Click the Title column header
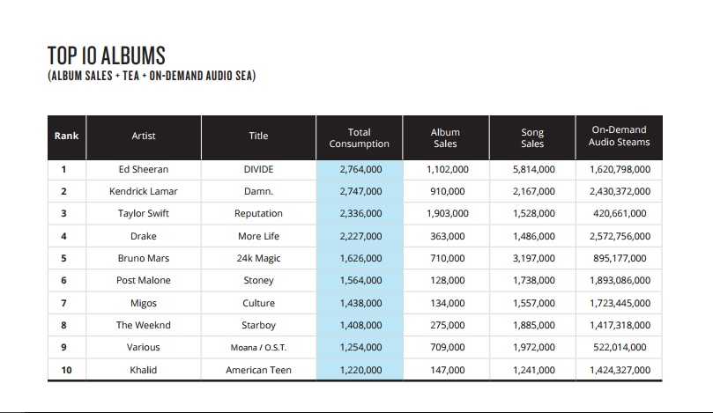713x413 pixels. (x=258, y=136)
